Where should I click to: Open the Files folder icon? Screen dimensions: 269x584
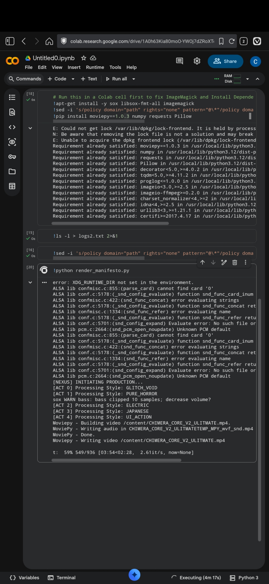12,172
